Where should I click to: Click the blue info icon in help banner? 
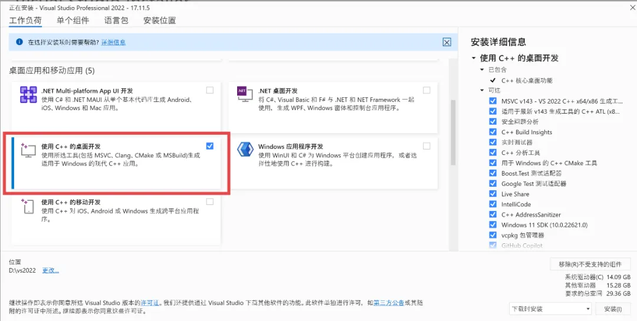tap(19, 42)
